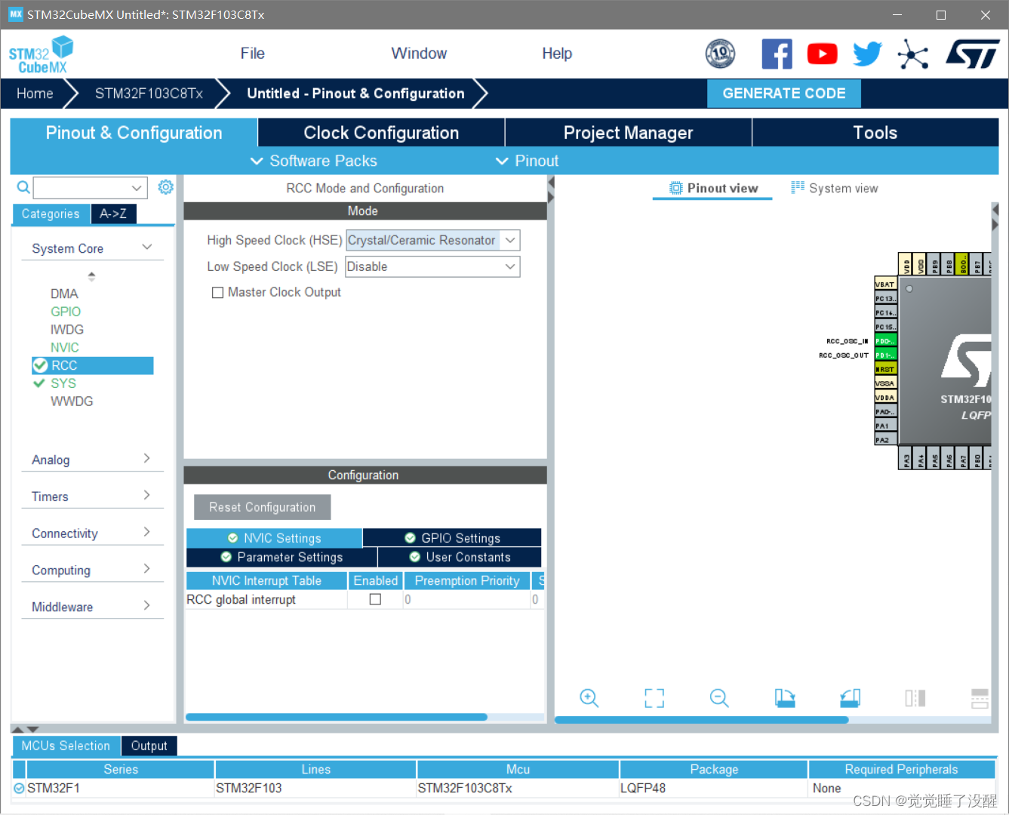Click the Reset Configuration button
This screenshot has height=815, width=1009.
coord(262,507)
